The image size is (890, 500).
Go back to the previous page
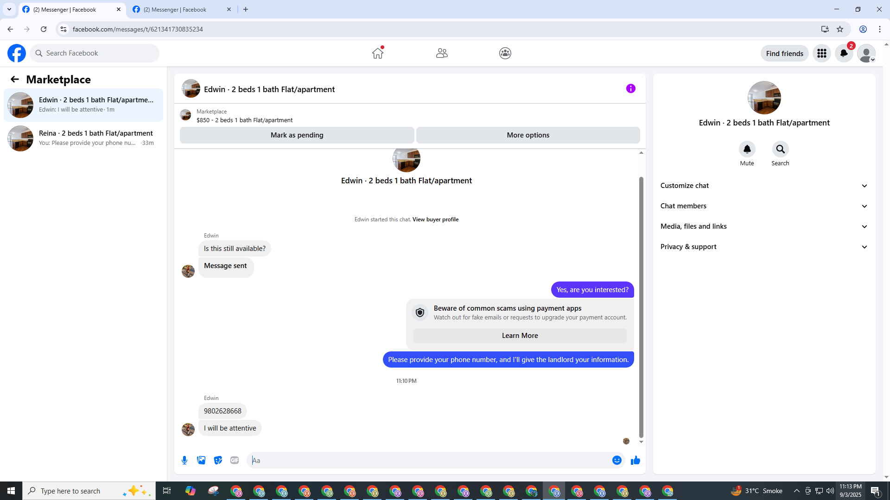pyautogui.click(x=10, y=29)
